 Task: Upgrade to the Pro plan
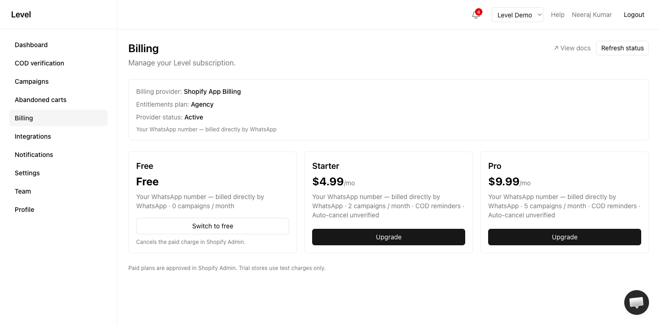tap(565, 237)
